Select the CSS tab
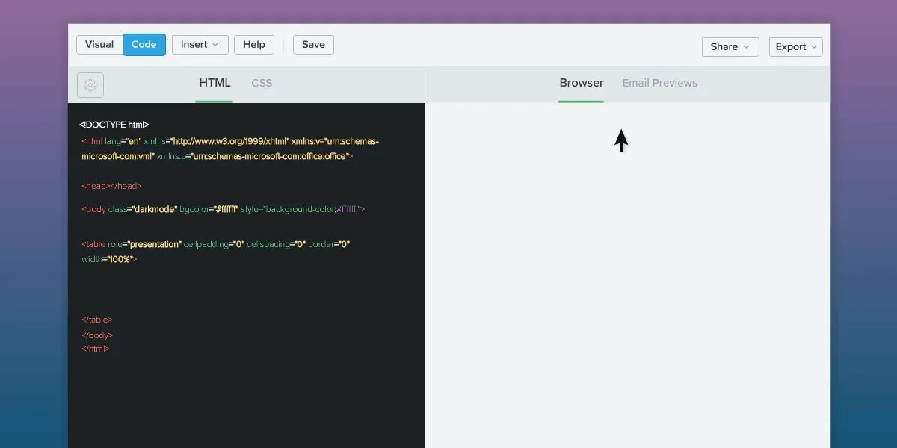The height and width of the screenshot is (448, 897). click(262, 83)
